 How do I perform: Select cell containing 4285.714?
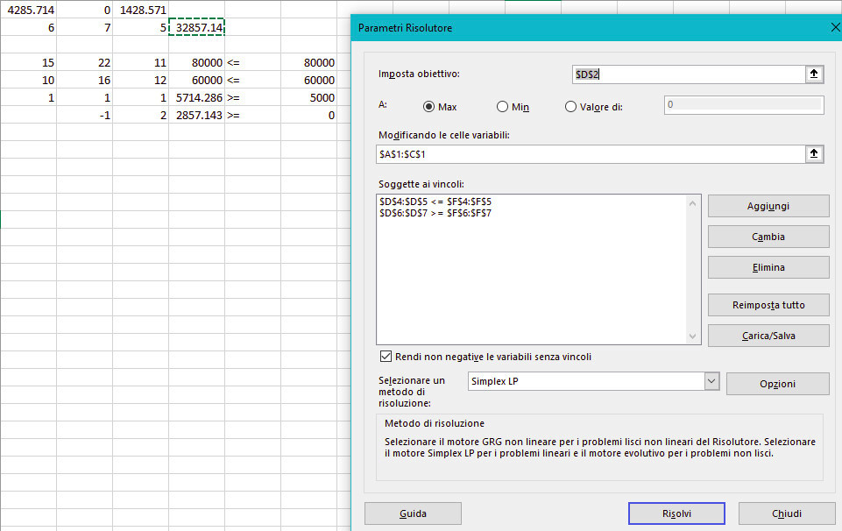tap(28, 9)
